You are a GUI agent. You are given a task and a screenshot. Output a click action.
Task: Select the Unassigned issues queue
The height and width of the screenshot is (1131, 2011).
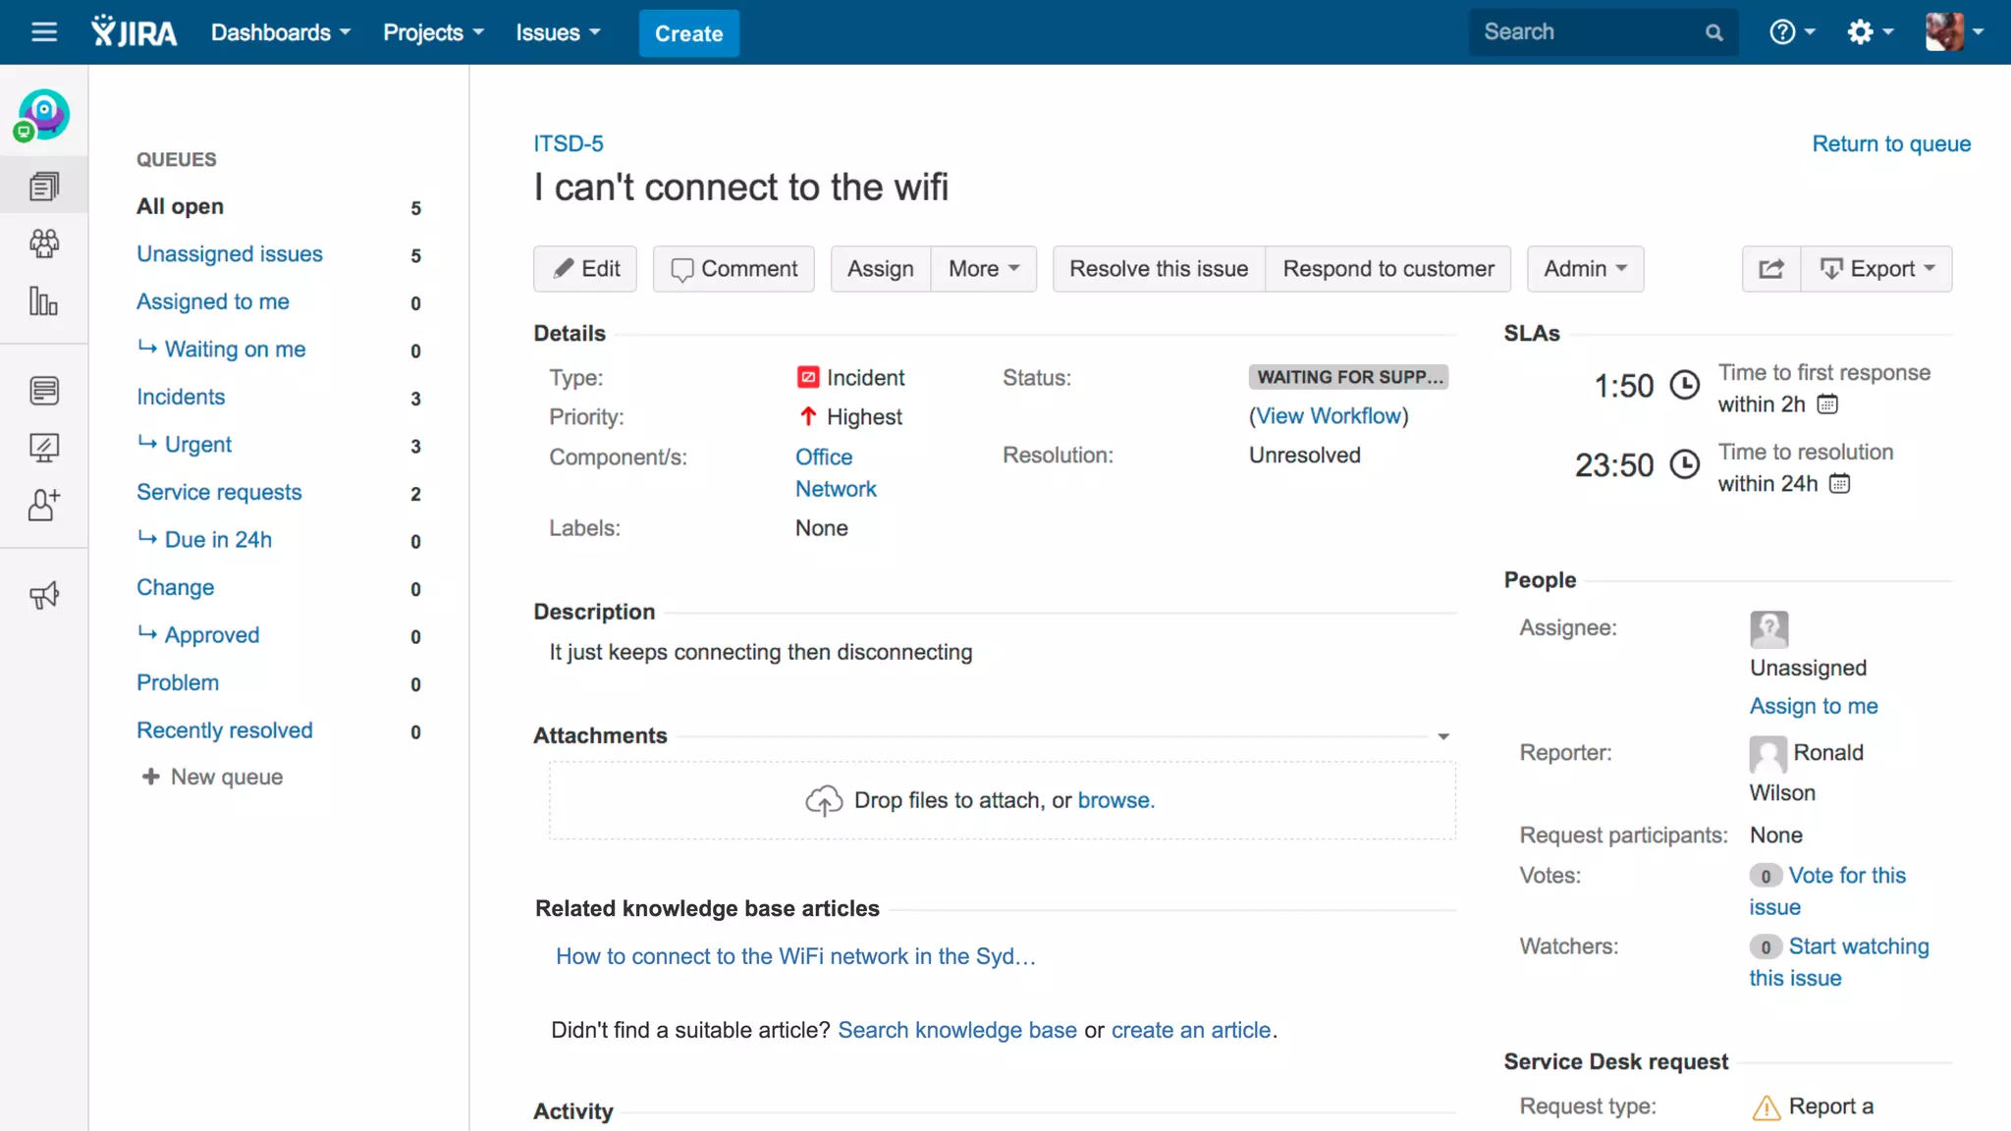[229, 254]
